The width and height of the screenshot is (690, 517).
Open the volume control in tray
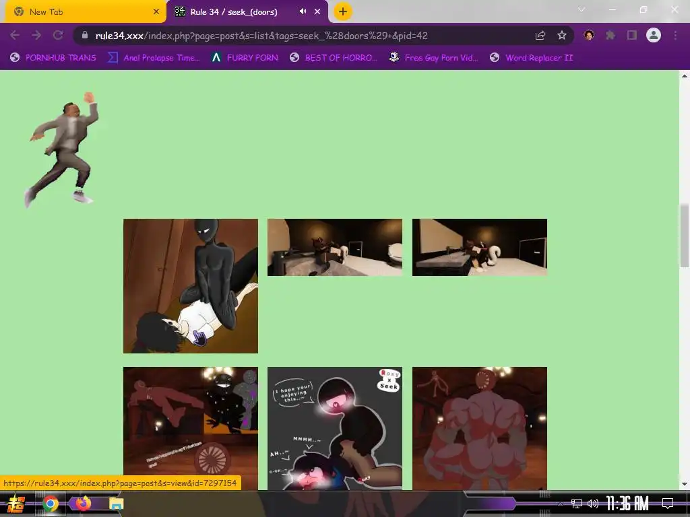tap(593, 504)
